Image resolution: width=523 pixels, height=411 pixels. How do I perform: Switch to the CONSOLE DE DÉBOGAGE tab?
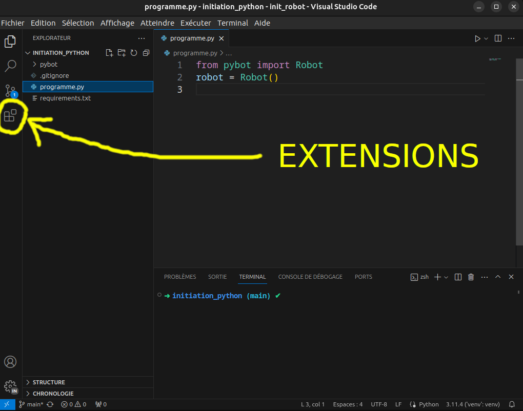coord(310,277)
